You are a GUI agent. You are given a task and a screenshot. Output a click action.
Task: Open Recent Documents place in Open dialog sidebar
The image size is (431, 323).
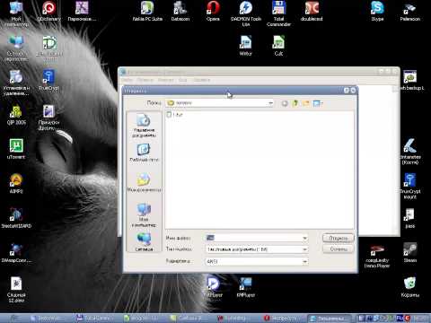pos(144,126)
